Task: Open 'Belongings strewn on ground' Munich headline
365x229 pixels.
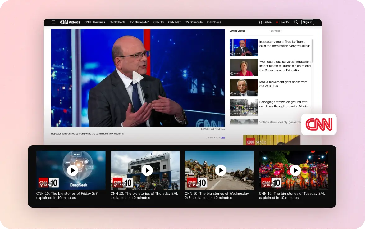Action: (x=284, y=104)
